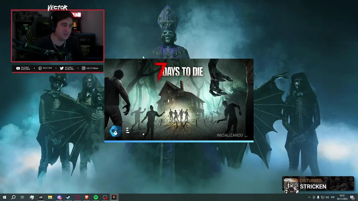Select the 7 Days to Die taskbar icon

pos(114,197)
